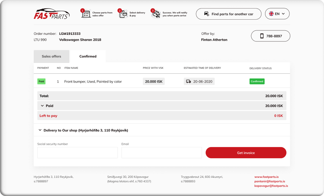The height and width of the screenshot is (196, 324).
Task: Click the green Confirmed status badge
Action: coord(257,82)
